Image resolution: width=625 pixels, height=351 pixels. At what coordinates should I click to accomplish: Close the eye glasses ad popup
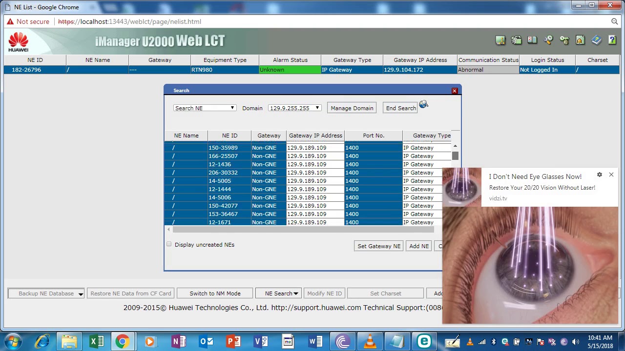click(x=611, y=175)
